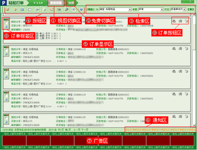Expand the 单据 type dropdown showing 所有
197x150 pixels.
click(x=162, y=9)
